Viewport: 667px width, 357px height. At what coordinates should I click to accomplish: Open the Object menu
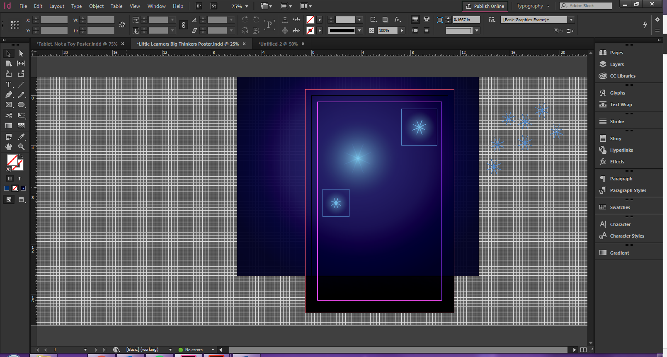click(x=96, y=6)
